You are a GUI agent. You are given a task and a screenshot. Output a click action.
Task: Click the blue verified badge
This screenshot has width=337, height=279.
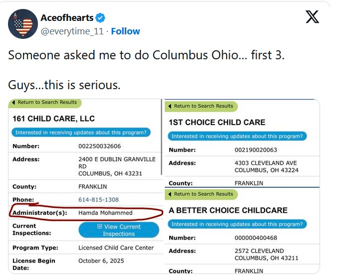[x=100, y=18]
